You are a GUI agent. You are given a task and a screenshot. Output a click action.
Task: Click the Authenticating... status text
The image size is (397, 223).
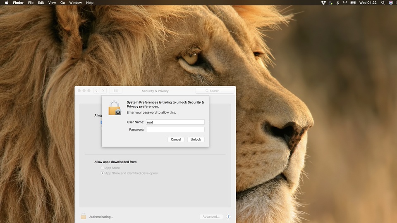pos(101,217)
